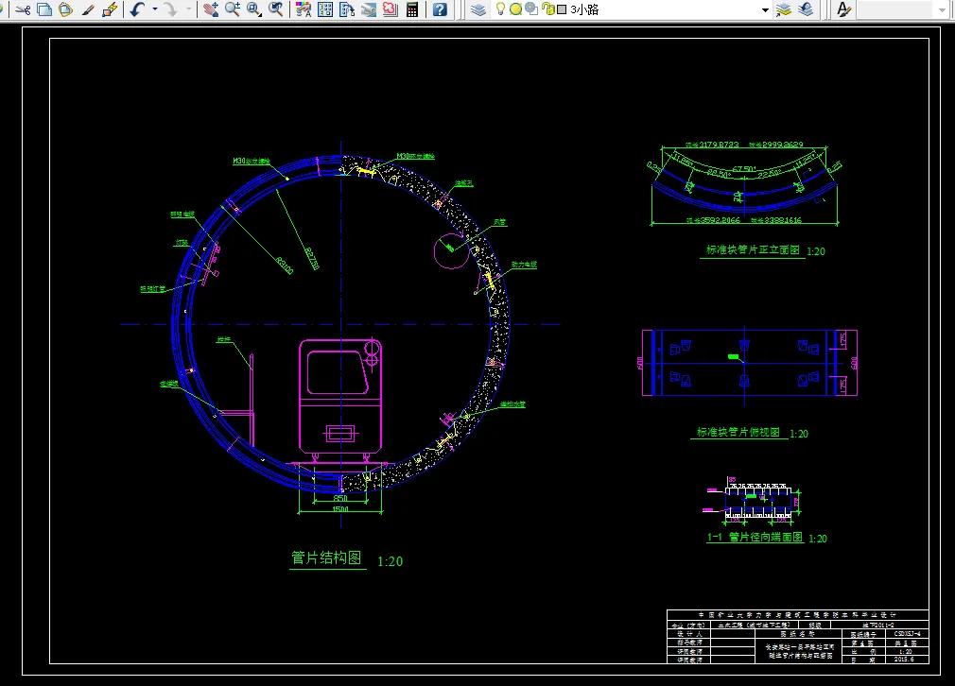Open the Text Style manager icon
This screenshot has width=955, height=686.
pyautogui.click(x=843, y=9)
